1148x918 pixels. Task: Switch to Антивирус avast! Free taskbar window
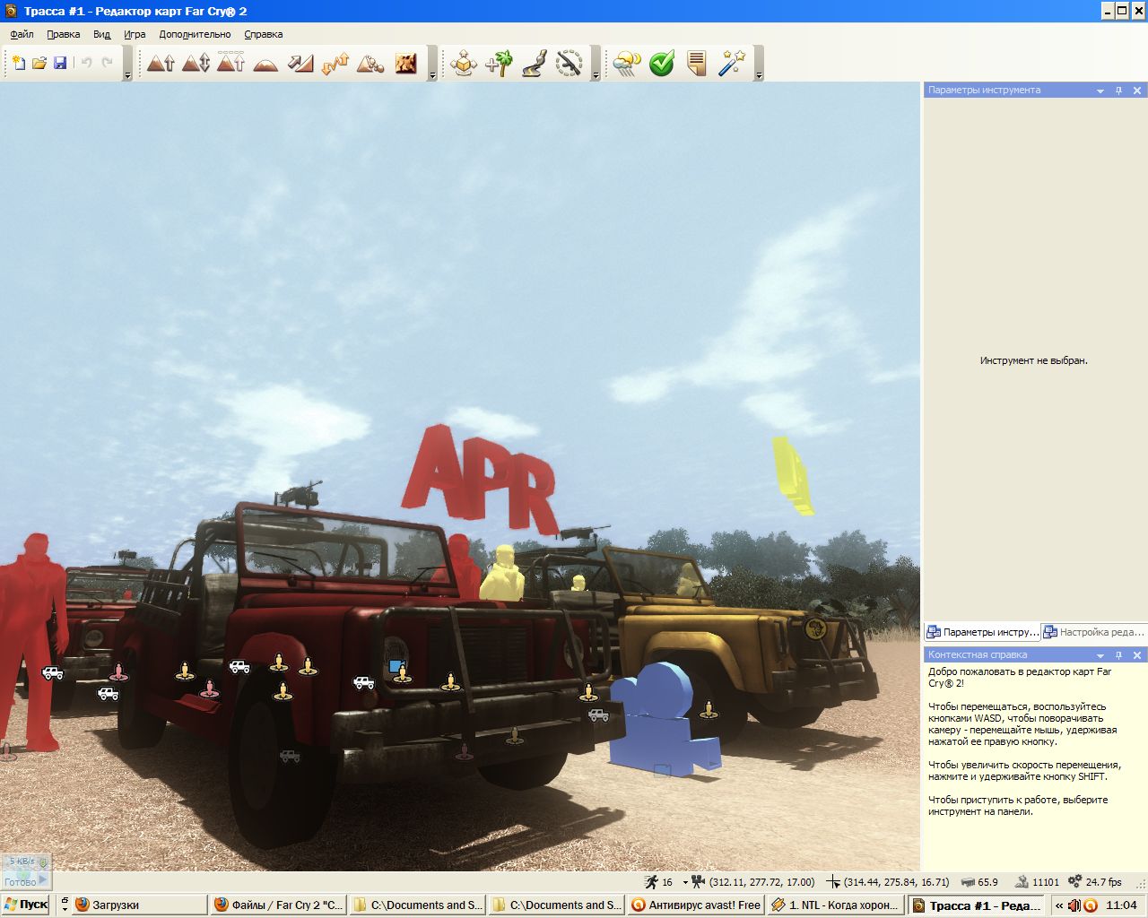[x=696, y=905]
